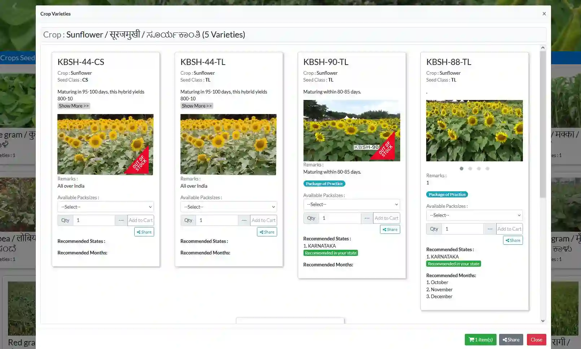Open packsize dropdown for KBSH-44-CS

click(x=106, y=207)
